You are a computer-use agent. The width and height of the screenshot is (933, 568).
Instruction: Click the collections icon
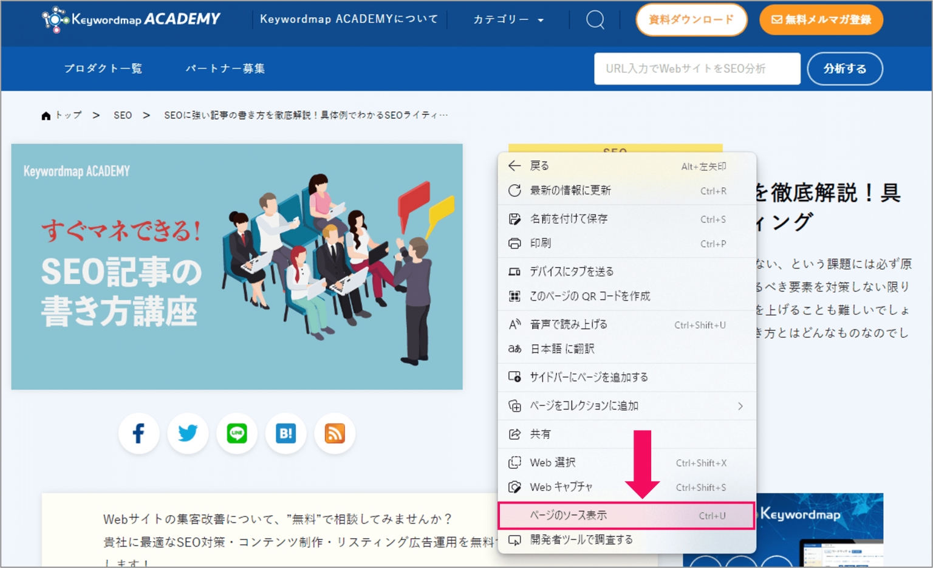(x=514, y=406)
